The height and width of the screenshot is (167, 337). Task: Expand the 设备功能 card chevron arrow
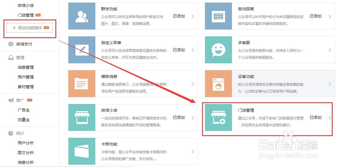pyautogui.click(x=330, y=84)
